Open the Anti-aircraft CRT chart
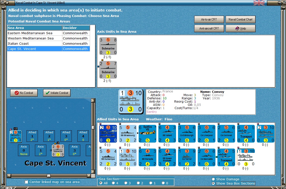The width and height of the screenshot is (286, 189). tap(209, 28)
